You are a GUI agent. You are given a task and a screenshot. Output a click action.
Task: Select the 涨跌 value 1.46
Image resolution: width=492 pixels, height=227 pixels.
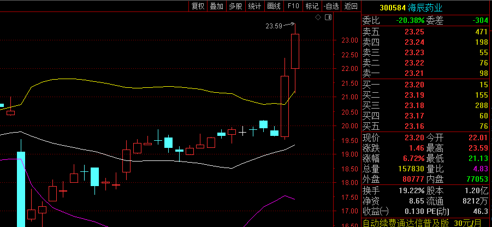[x=417, y=148]
